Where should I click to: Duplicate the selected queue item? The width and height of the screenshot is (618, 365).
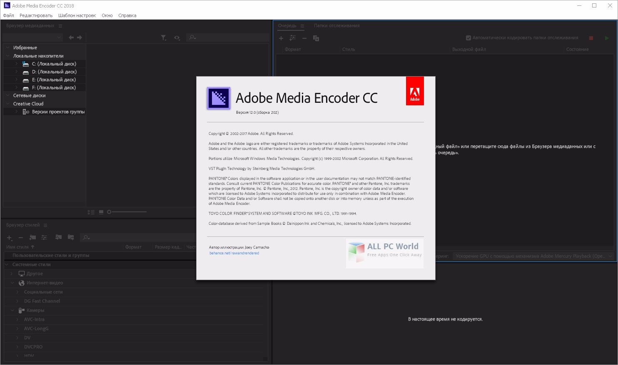tap(316, 38)
